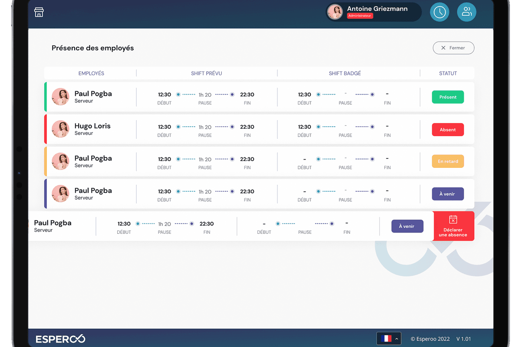Click the Déclarer une absence button

tap(453, 226)
